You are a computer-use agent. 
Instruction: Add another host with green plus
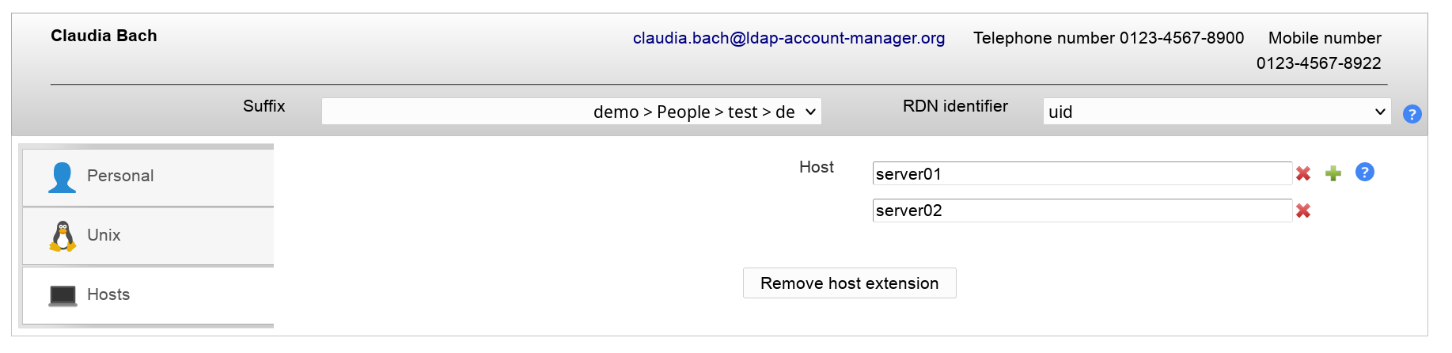[x=1333, y=173]
